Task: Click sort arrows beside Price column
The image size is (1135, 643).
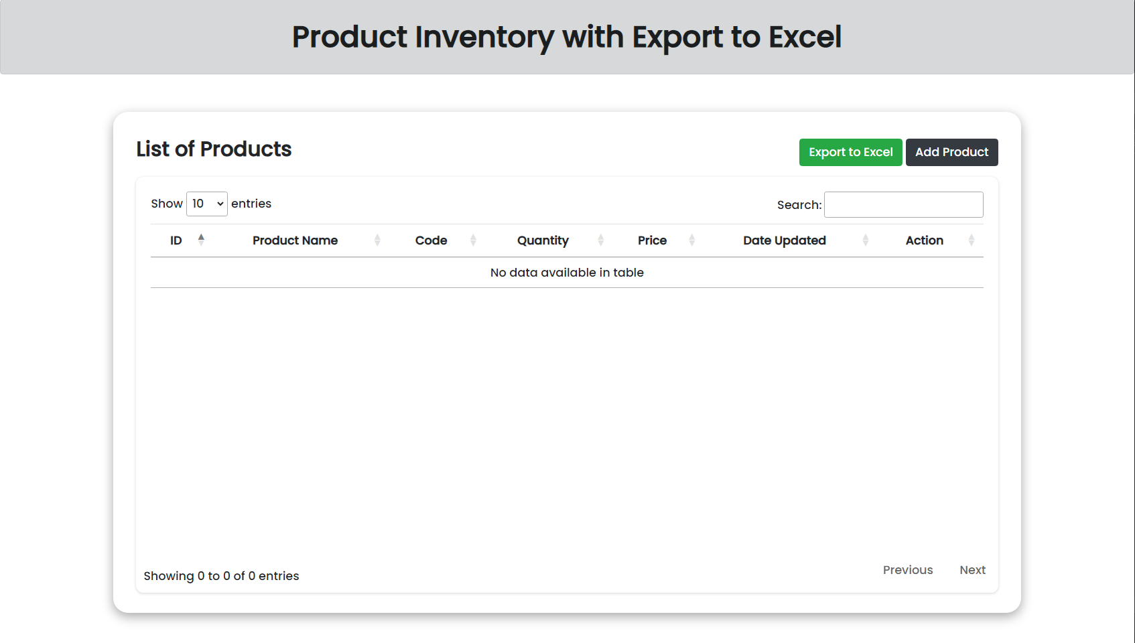Action: (x=692, y=240)
